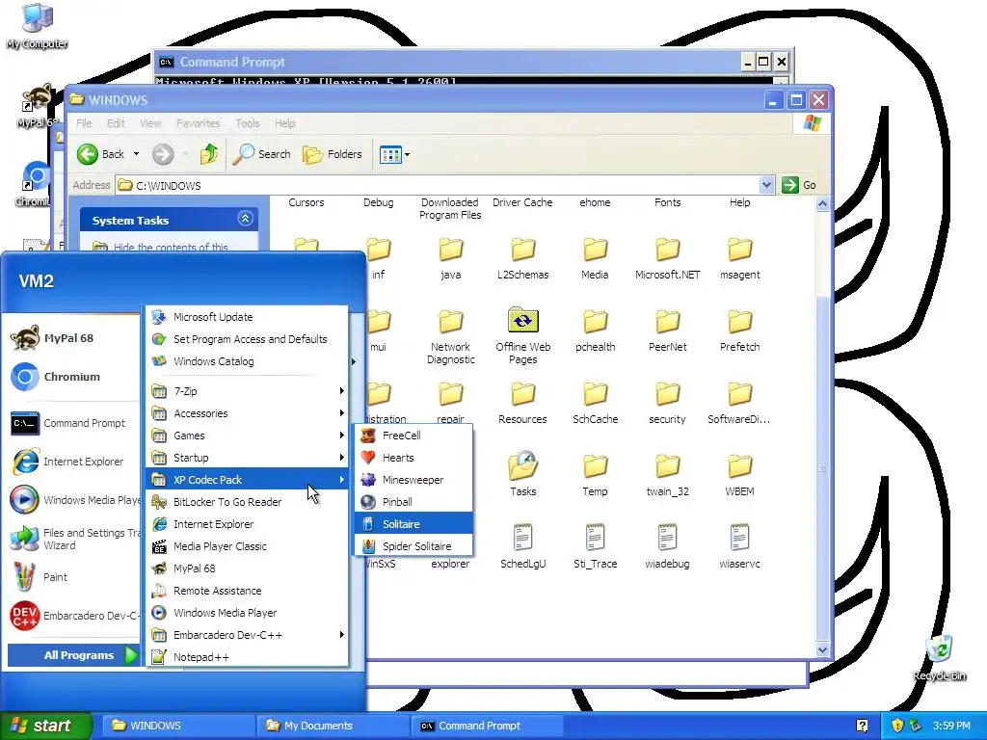Open Back history dropdown arrow

(136, 154)
